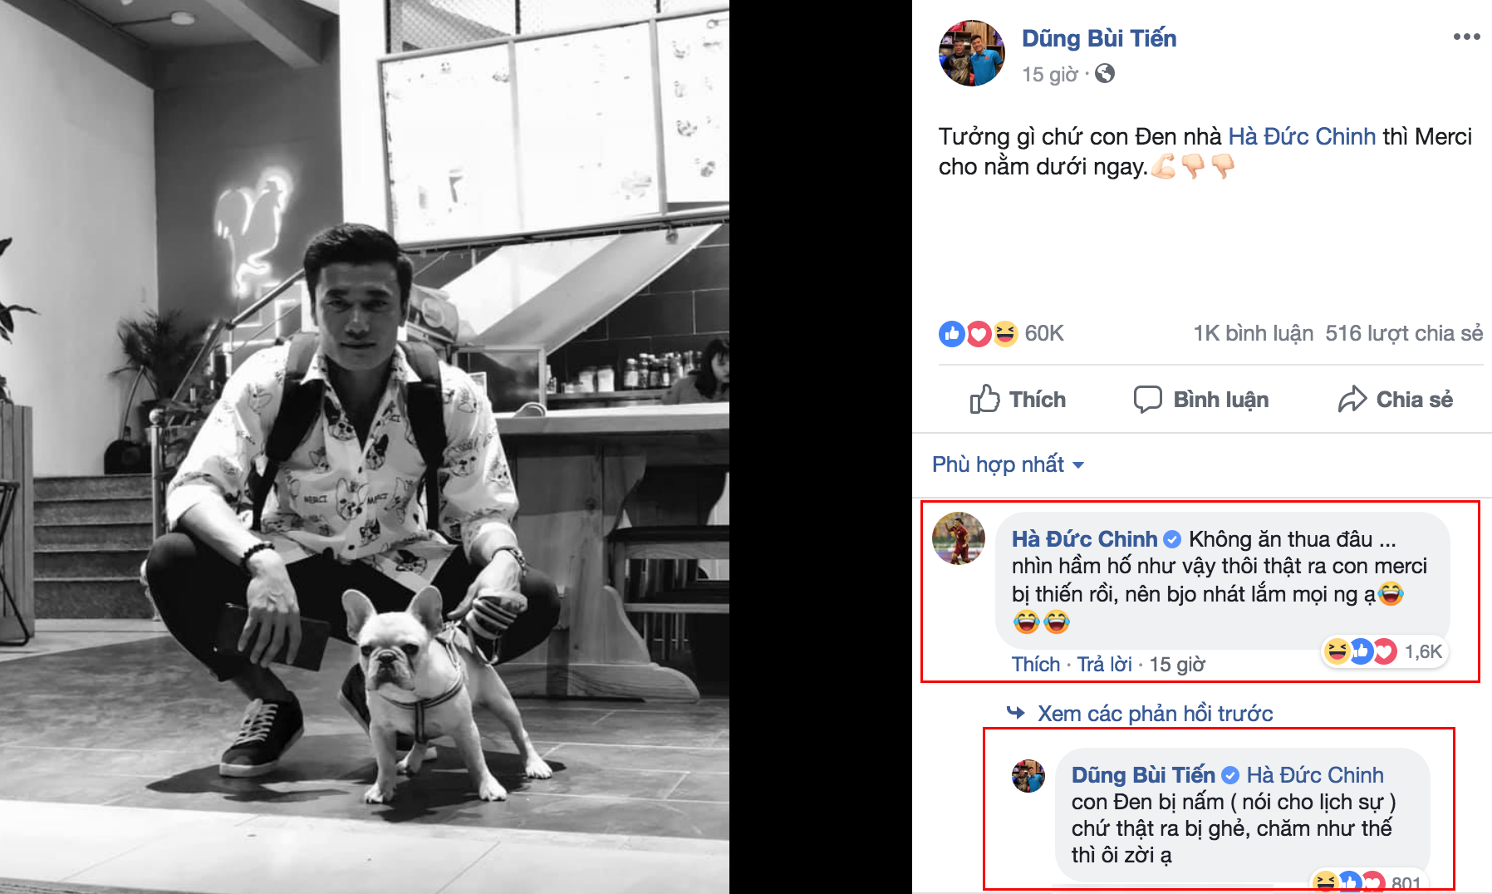The image size is (1492, 894).
Task: Click Hà Đức Chinh's blue verified badge
Action: [x=1171, y=539]
